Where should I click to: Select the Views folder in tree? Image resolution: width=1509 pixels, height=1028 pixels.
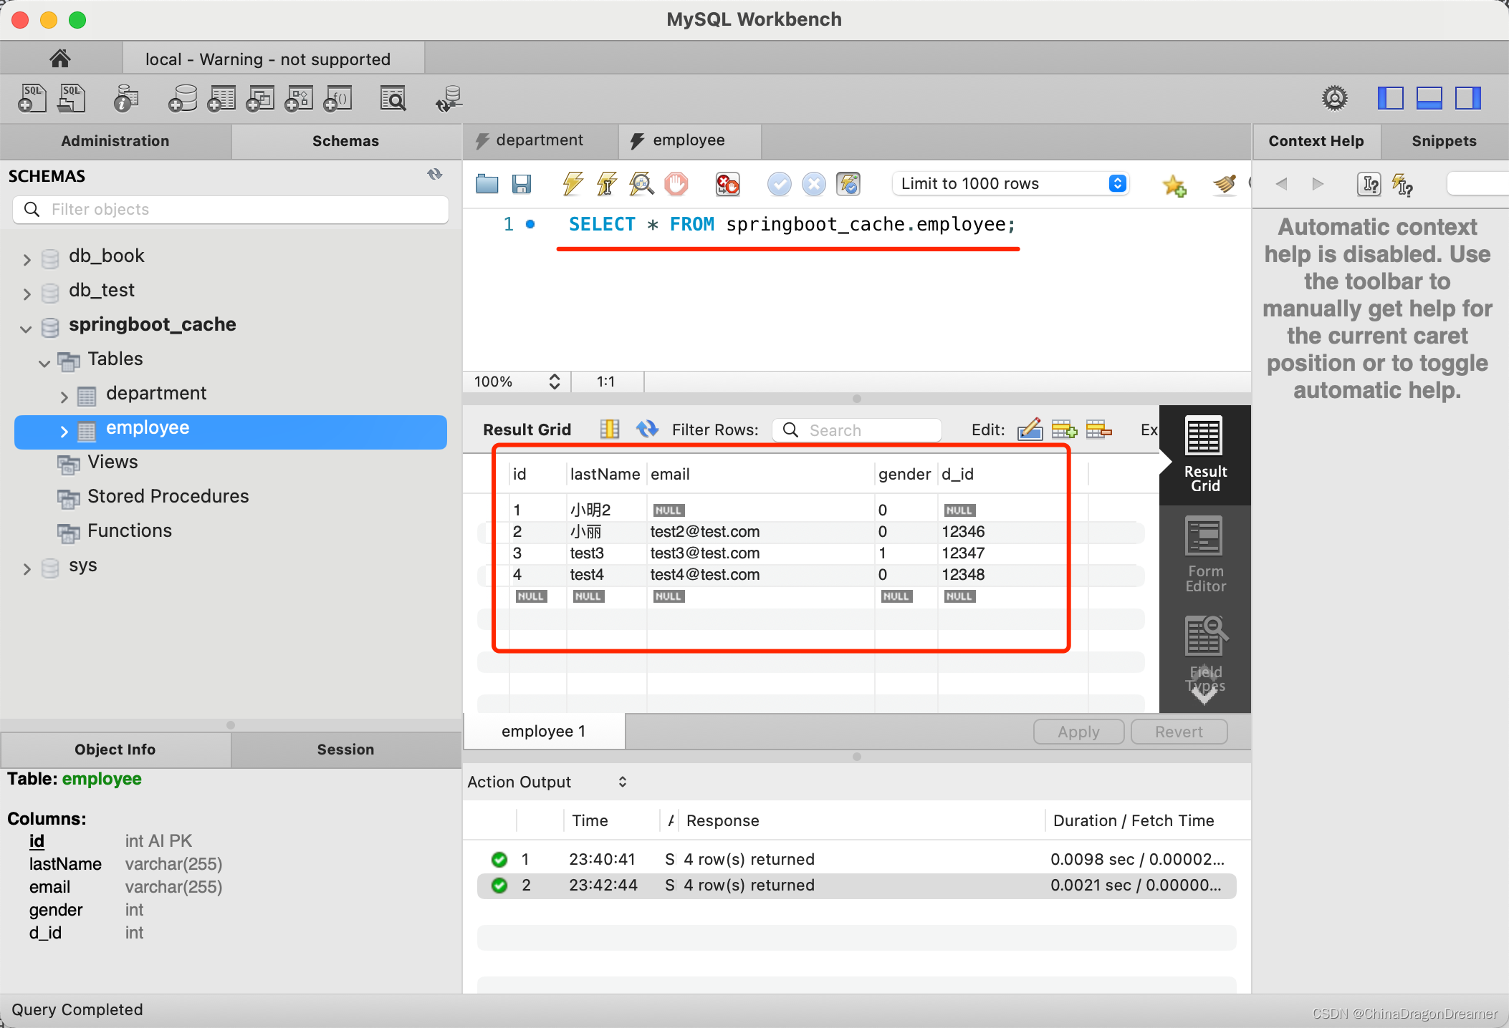[112, 462]
